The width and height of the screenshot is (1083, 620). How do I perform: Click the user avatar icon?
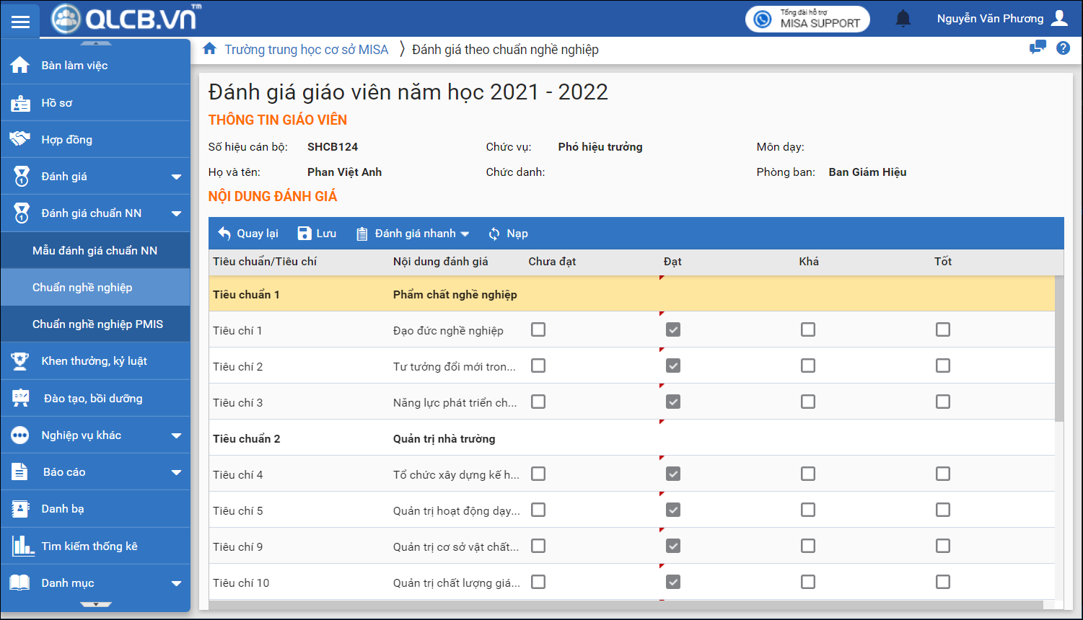pyautogui.click(x=1059, y=19)
